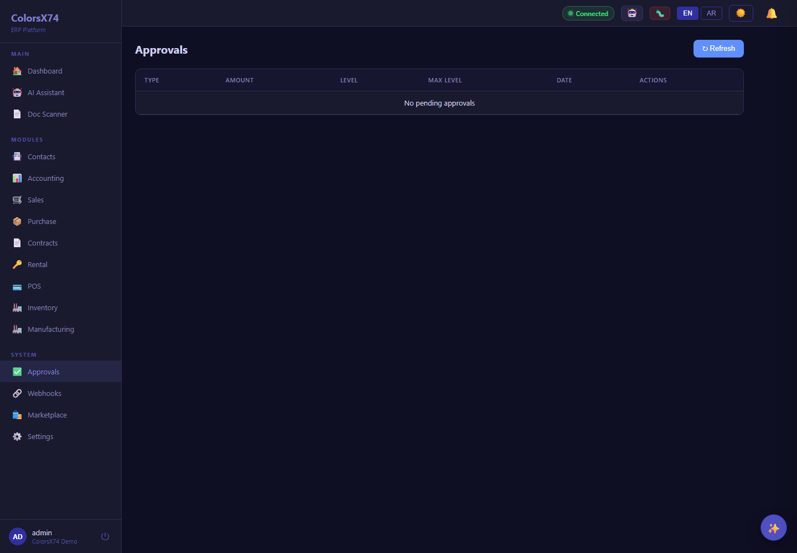Click the ACTIONS column header
The image size is (797, 553).
[x=653, y=80]
